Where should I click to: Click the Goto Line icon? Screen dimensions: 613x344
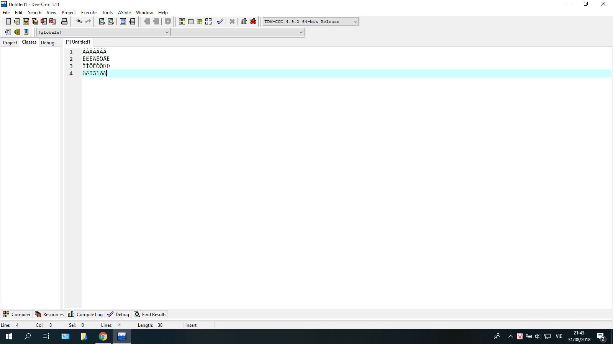(x=132, y=21)
